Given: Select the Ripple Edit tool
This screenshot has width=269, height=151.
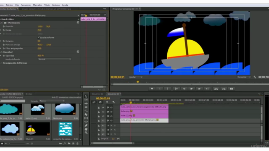Looking at the screenshot, I should [x=86, y=104].
